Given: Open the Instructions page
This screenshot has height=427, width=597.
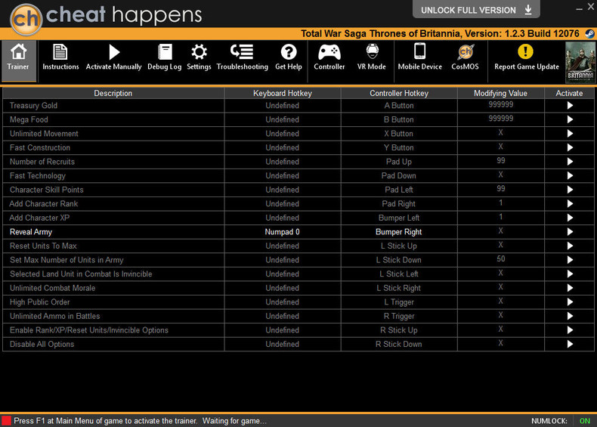Looking at the screenshot, I should (60, 57).
